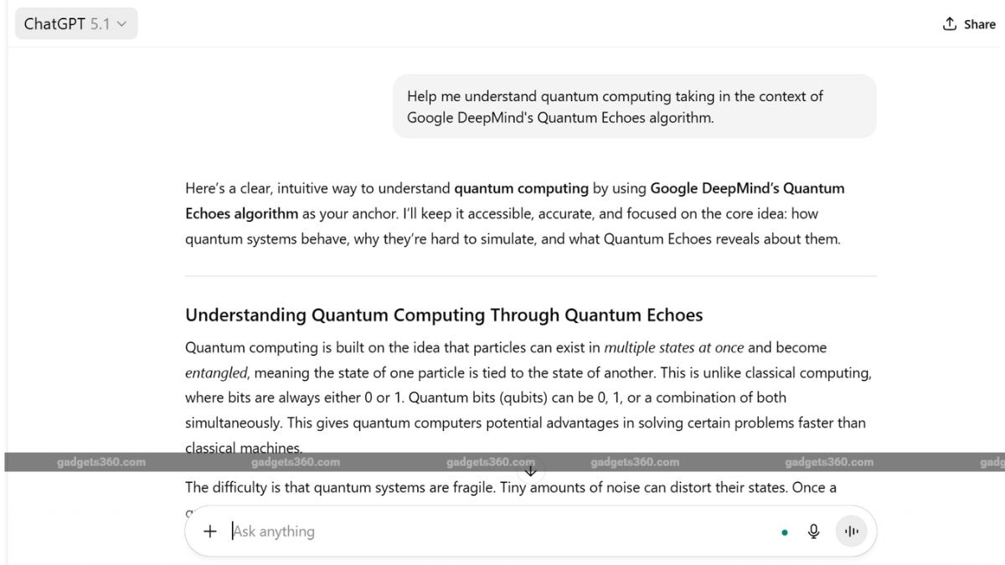This screenshot has width=1005, height=565.
Task: Click the bold Google DeepMind's Quantum text
Action: point(747,188)
